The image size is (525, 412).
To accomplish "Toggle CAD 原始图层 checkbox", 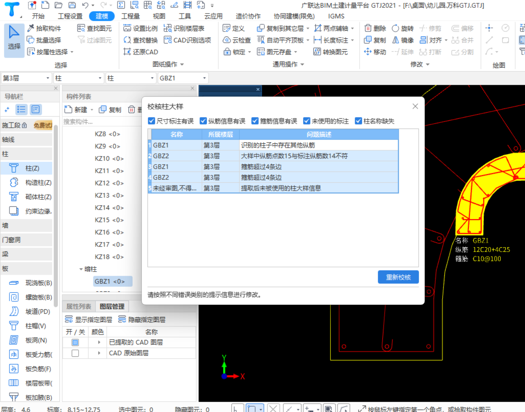I will pyautogui.click(x=75, y=353).
